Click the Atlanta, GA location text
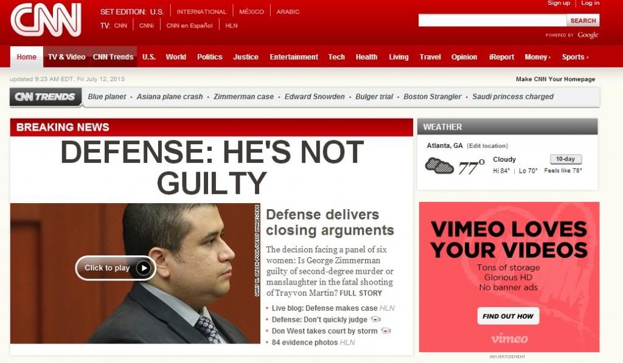This screenshot has width=623, height=363. point(445,146)
